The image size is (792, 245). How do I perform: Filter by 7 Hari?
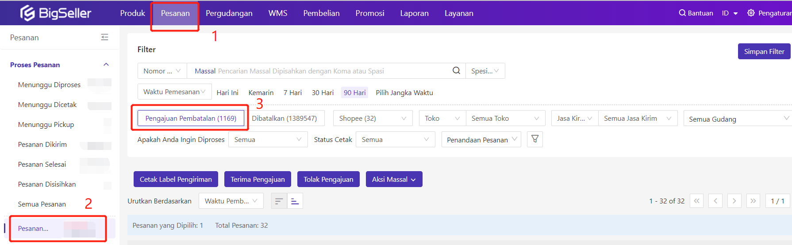click(292, 92)
